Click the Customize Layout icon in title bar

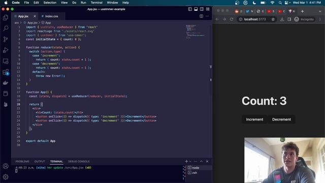point(208,9)
